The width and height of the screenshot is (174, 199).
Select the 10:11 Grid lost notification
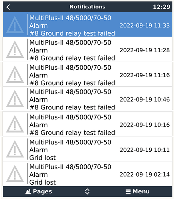(x=87, y=149)
